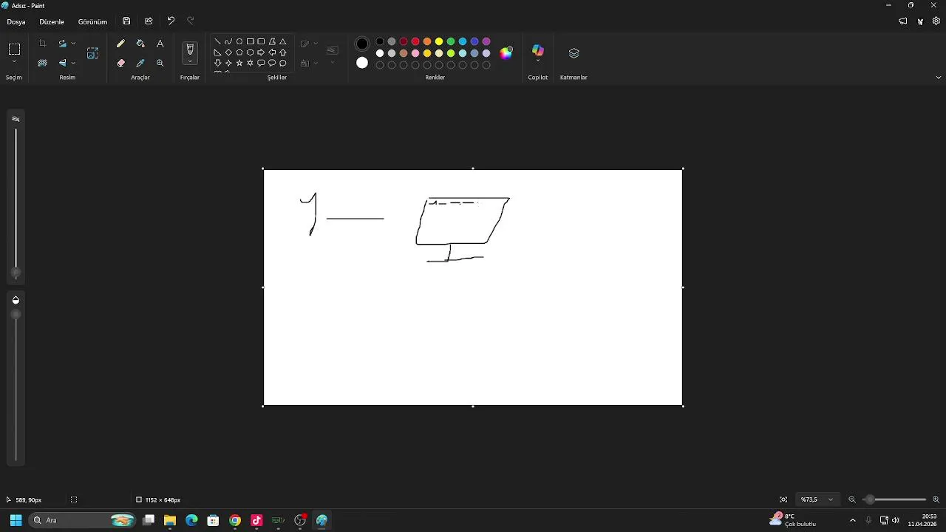Open the Dosya menu
Viewport: 946px width, 532px height.
(16, 22)
